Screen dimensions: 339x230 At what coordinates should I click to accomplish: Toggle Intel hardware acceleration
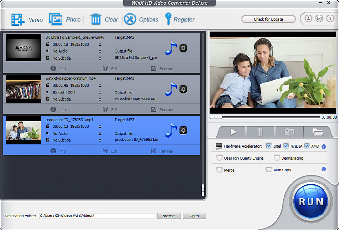coord(268,146)
